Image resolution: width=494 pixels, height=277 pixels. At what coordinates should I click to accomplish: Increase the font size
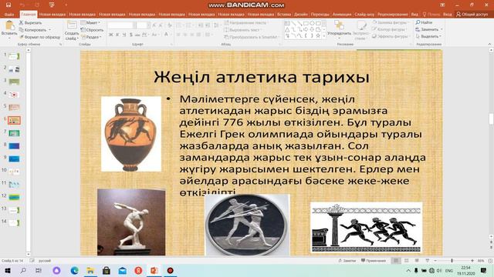click(x=154, y=25)
